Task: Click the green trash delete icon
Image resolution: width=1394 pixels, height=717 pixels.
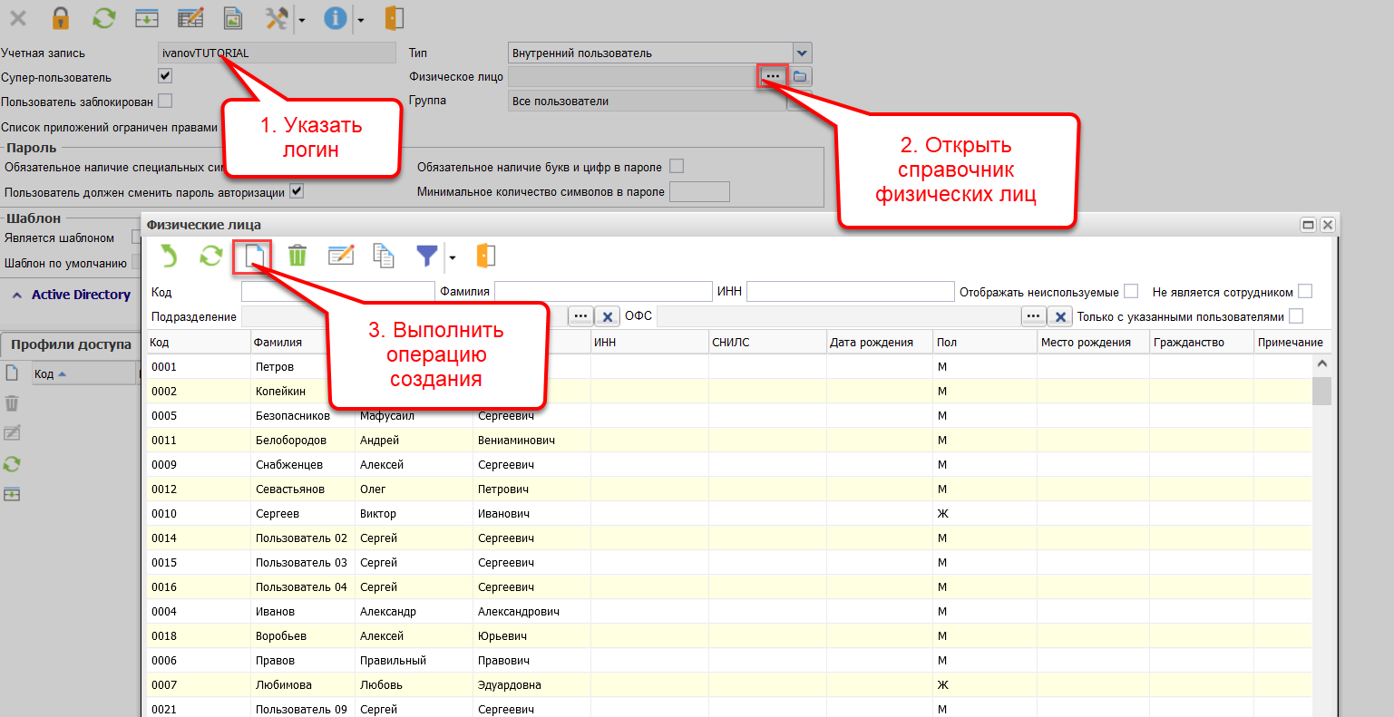Action: [x=297, y=257]
